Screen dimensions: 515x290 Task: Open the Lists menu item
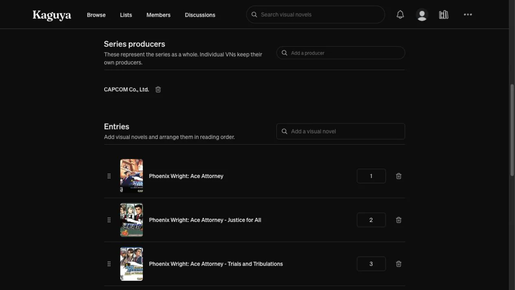click(x=126, y=15)
